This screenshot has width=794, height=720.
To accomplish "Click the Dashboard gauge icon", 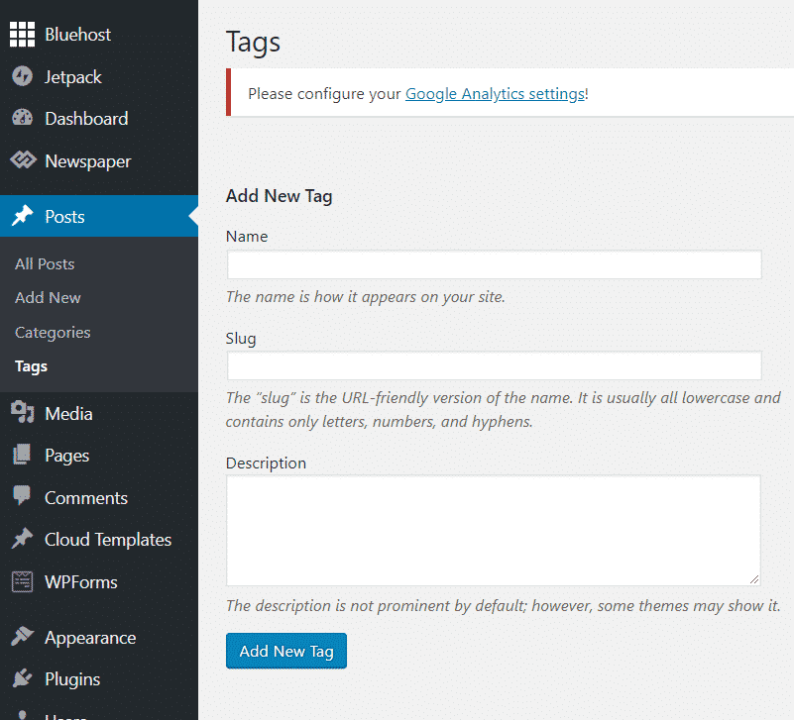I will tap(22, 118).
